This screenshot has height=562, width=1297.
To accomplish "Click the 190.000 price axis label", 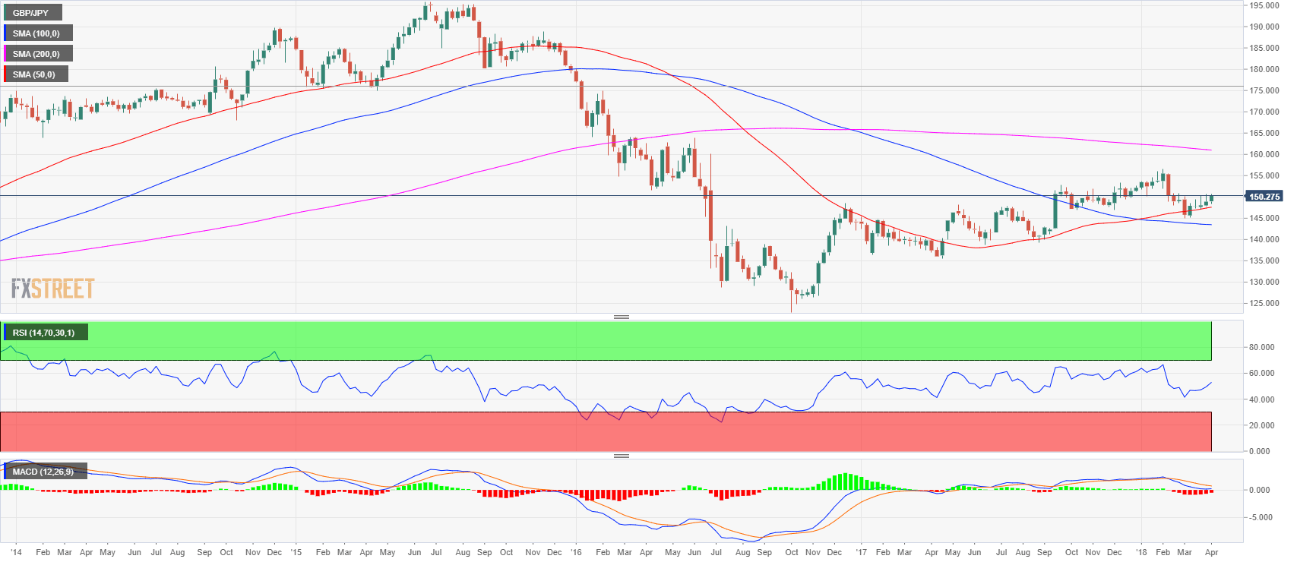I will click(x=1264, y=27).
